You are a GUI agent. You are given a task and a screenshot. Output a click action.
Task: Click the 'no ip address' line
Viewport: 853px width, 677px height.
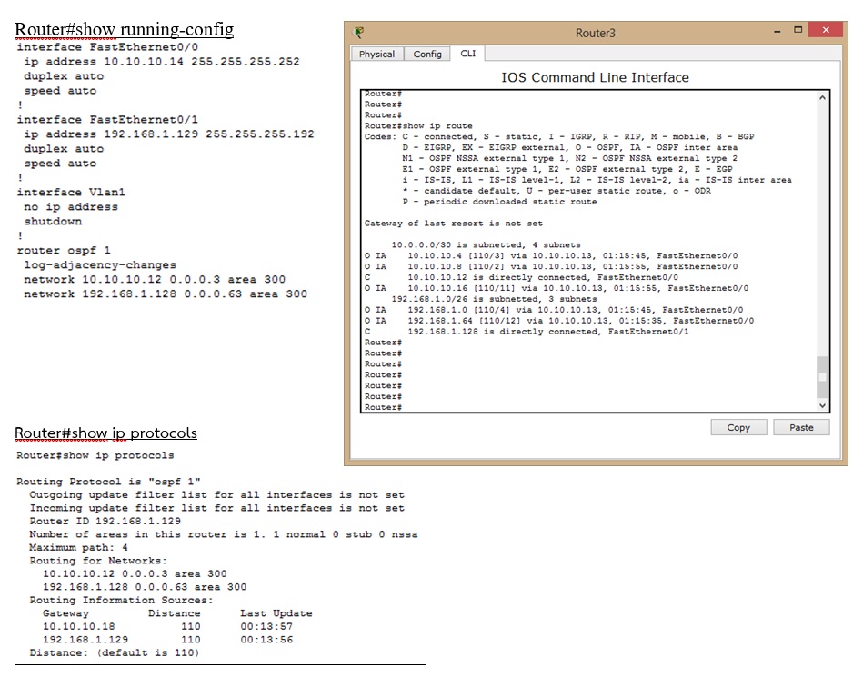coord(71,207)
